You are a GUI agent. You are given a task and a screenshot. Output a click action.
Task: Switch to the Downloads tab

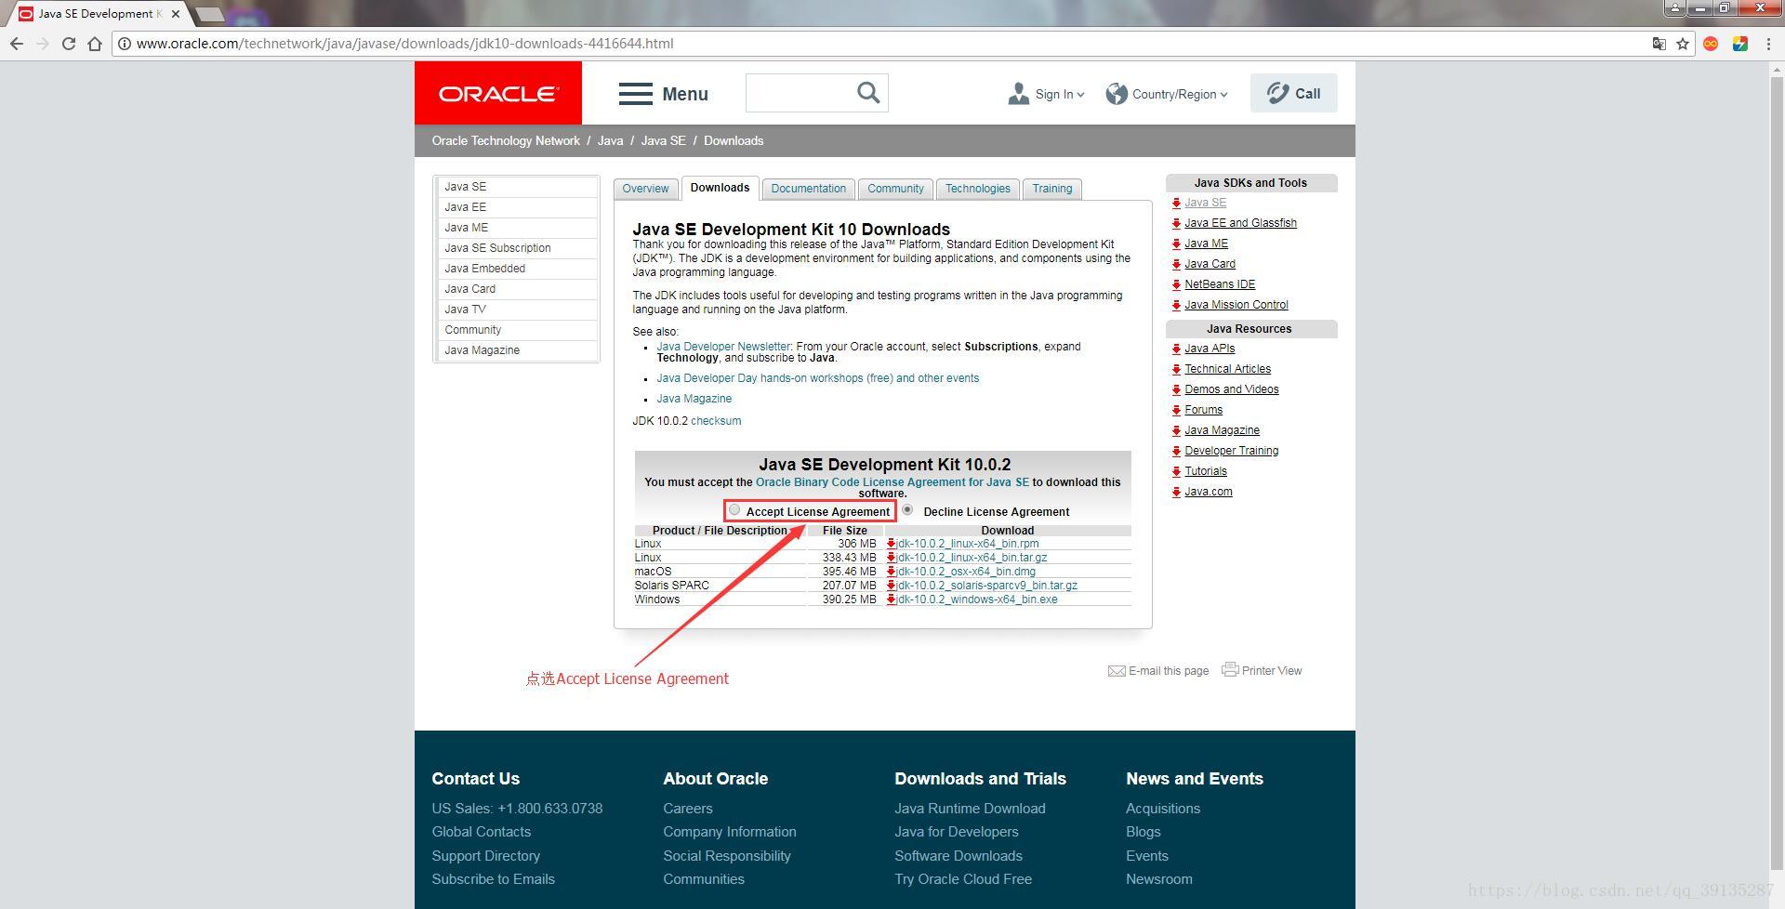(x=720, y=188)
